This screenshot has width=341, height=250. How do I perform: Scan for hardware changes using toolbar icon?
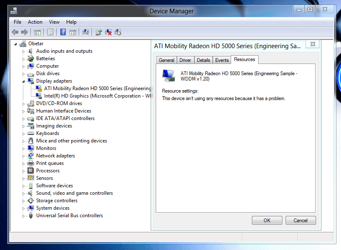pos(86,32)
